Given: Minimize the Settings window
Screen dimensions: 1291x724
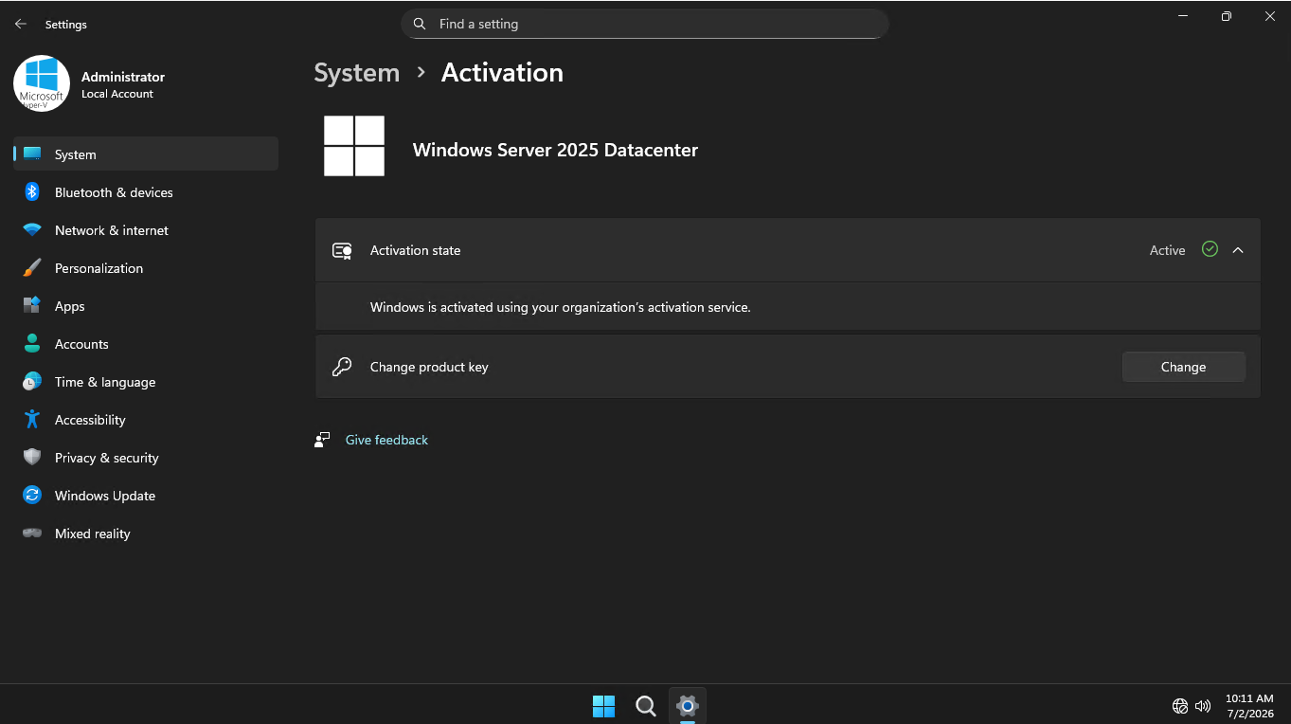Looking at the screenshot, I should pyautogui.click(x=1183, y=16).
